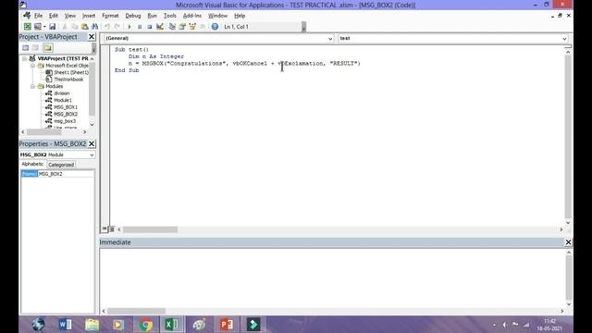The width and height of the screenshot is (592, 333).
Task: Select the division module
Action: point(62,93)
